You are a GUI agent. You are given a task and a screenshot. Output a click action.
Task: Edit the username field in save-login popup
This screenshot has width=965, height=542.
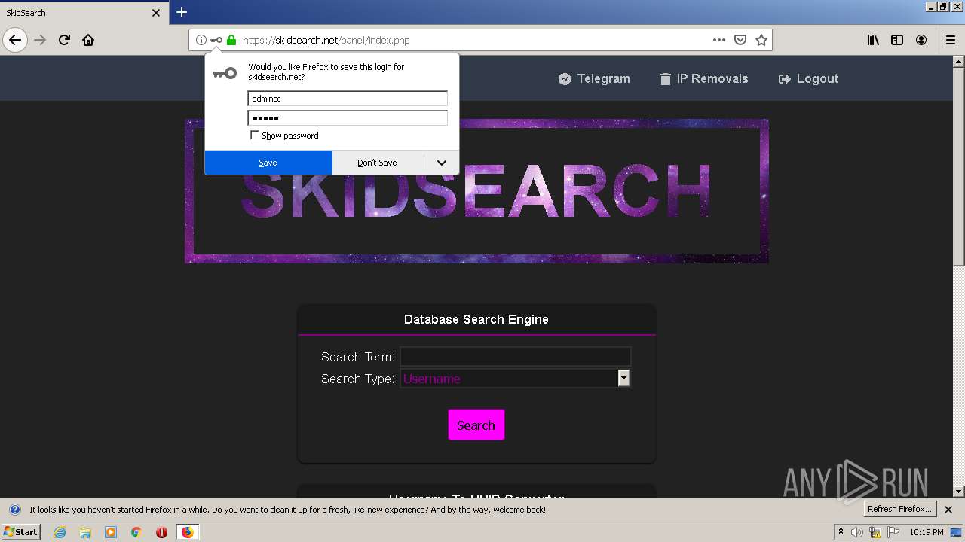coord(348,99)
